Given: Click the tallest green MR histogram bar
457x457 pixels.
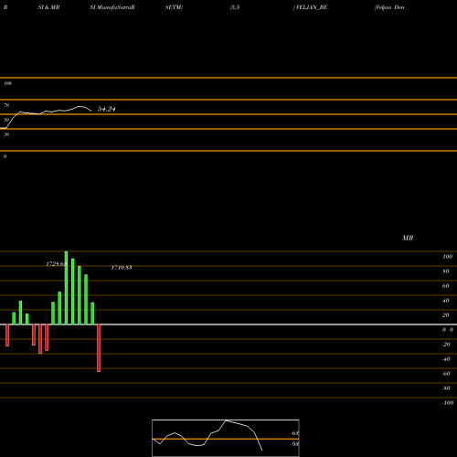Looking at the screenshot, I should tap(66, 288).
